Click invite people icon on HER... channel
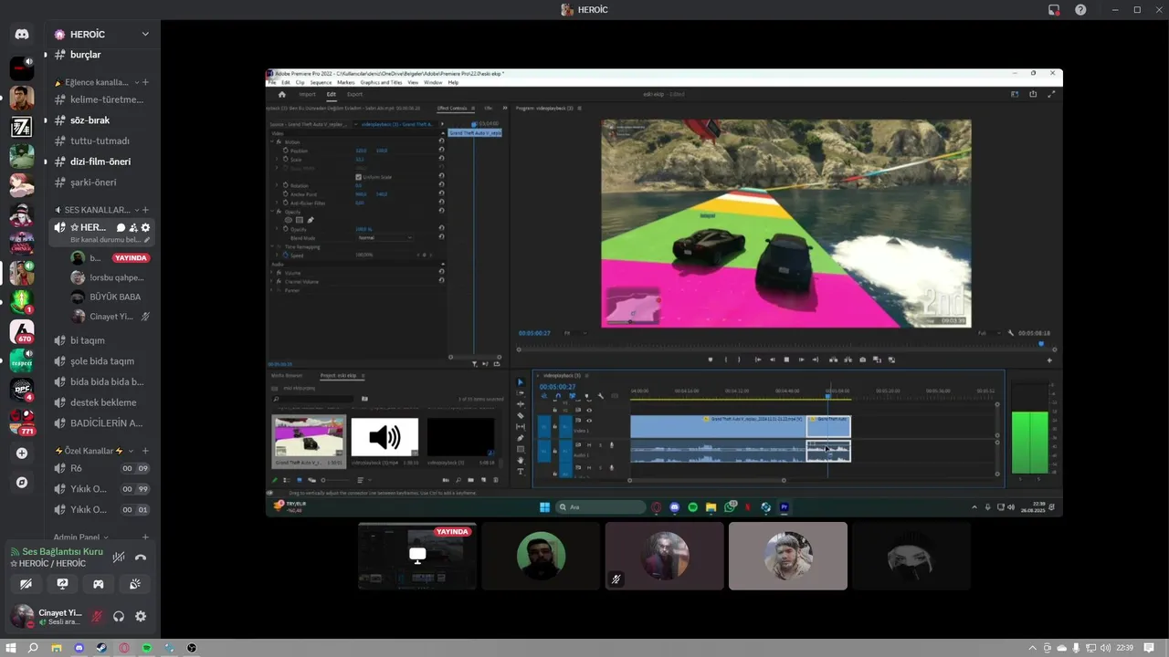Image resolution: width=1169 pixels, height=657 pixels. (x=133, y=227)
